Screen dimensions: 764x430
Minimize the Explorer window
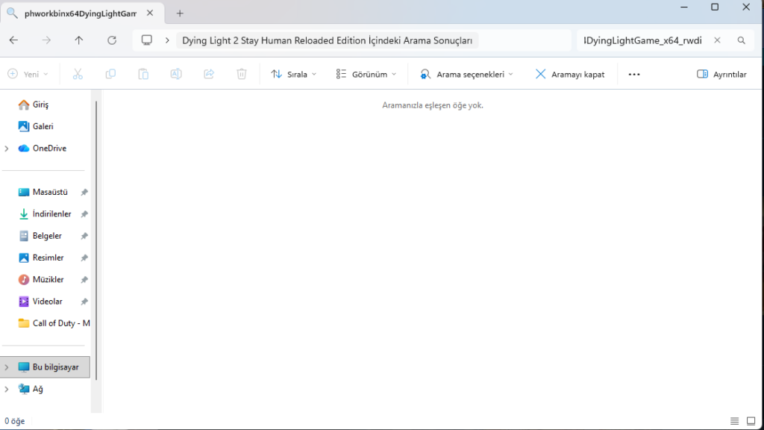pos(684,7)
